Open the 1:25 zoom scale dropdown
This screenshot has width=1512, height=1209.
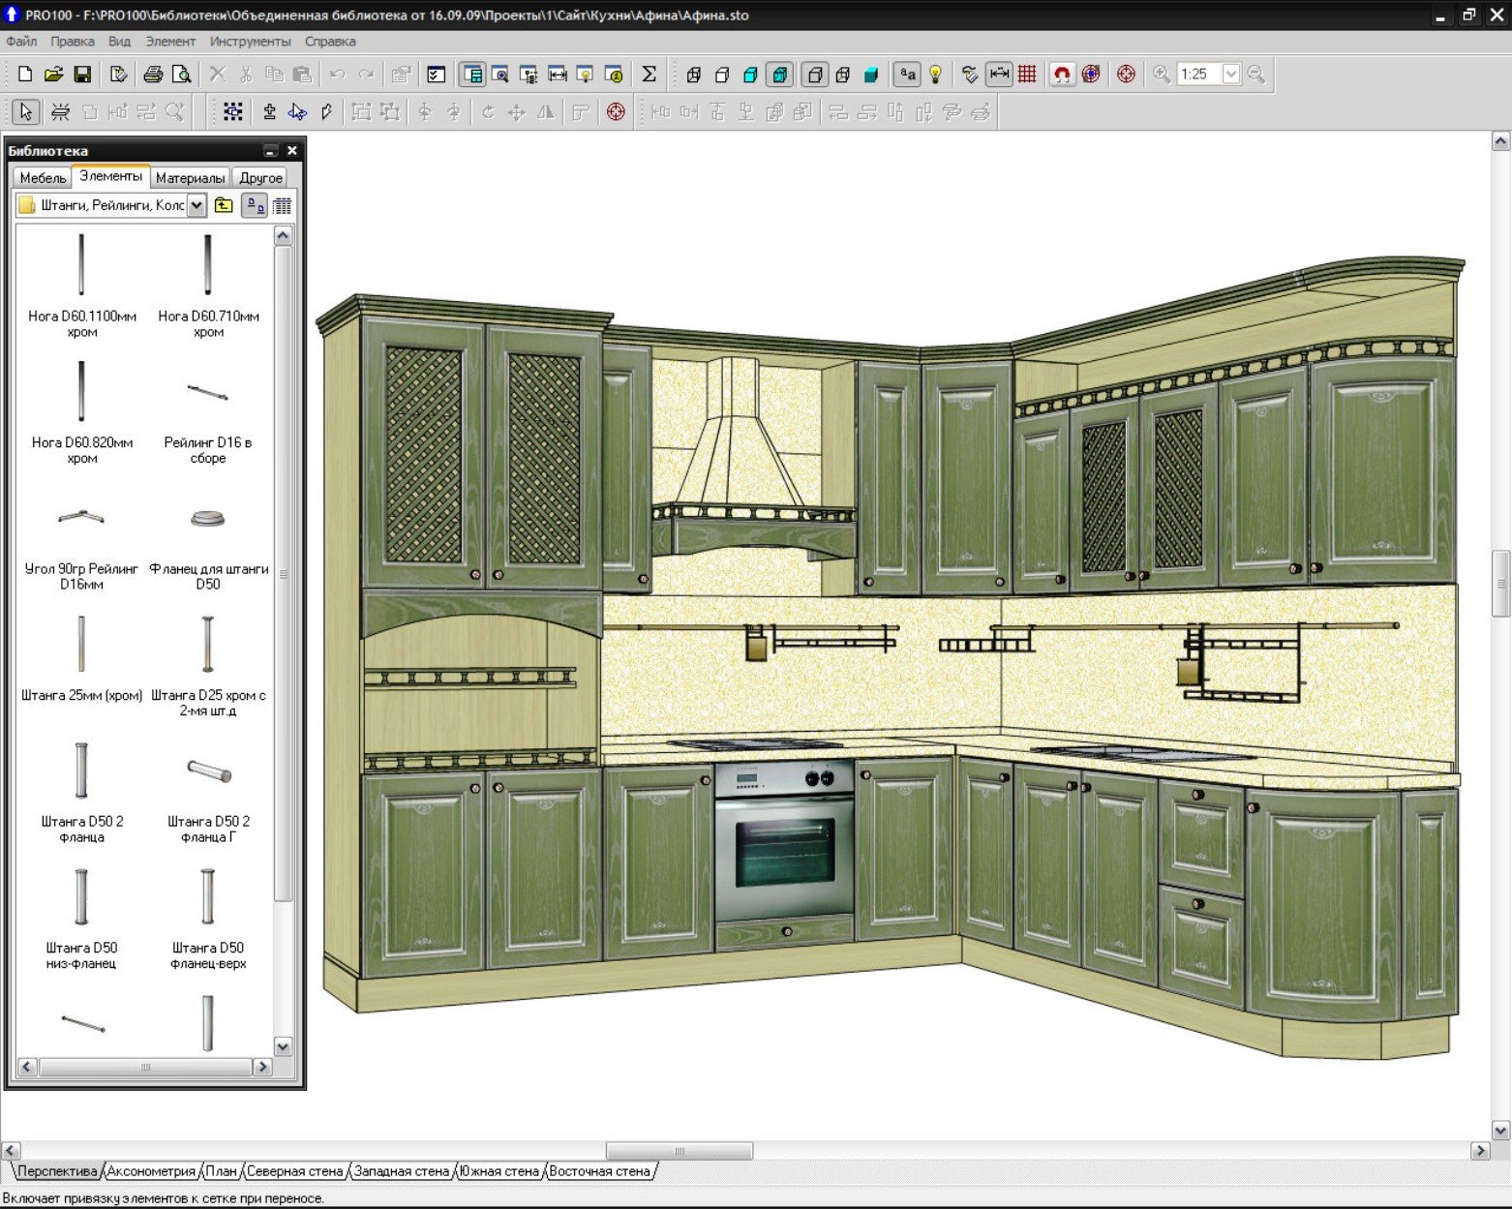1231,75
